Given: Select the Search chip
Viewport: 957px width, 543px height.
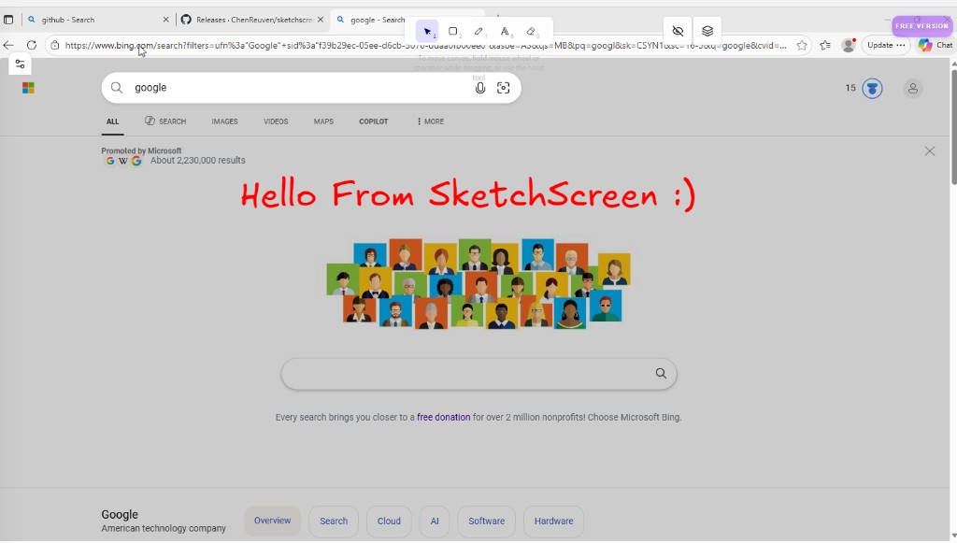Looking at the screenshot, I should click(x=334, y=521).
